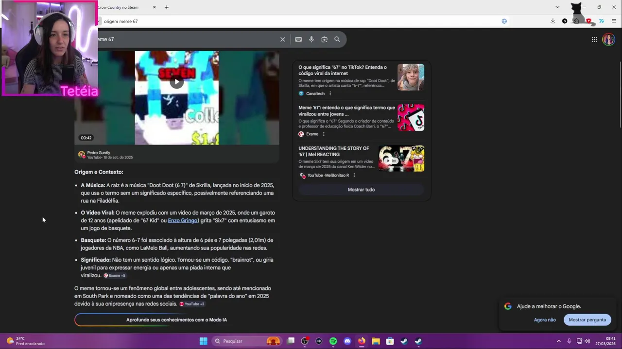Viewport: 622px width, 349px height.
Task: Open Task View on the taskbar
Action: pos(291,341)
